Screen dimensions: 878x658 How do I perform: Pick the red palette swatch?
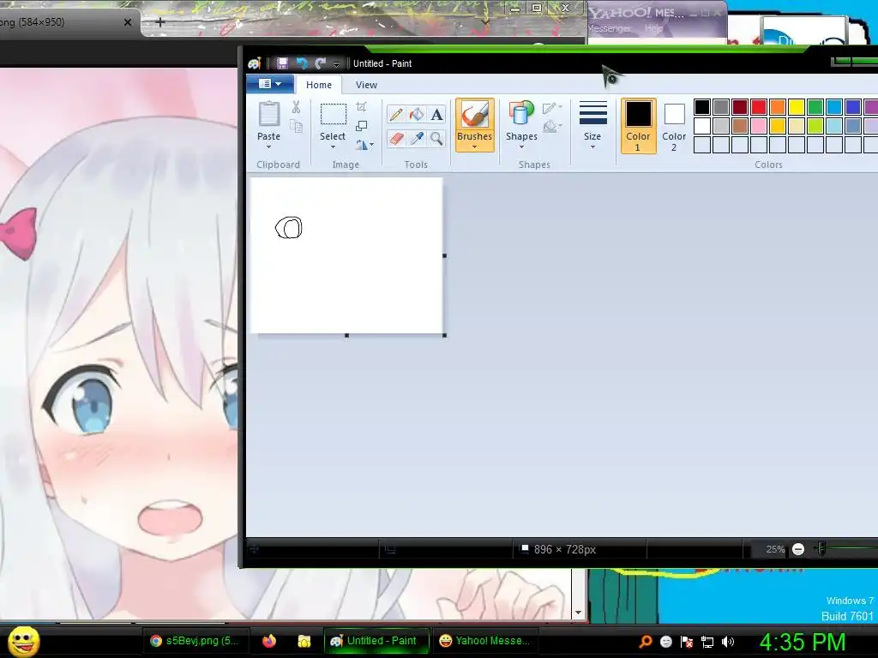(759, 107)
